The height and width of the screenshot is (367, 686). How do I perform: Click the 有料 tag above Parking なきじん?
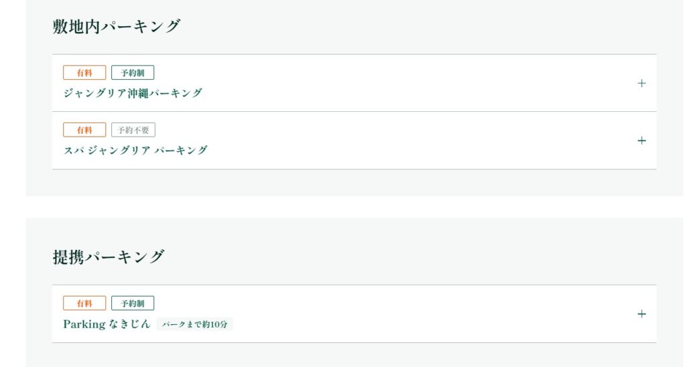pos(84,303)
